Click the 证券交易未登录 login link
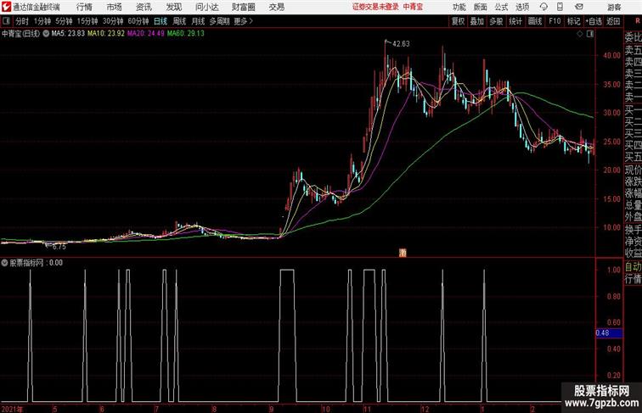The image size is (642, 413). pyautogui.click(x=375, y=7)
